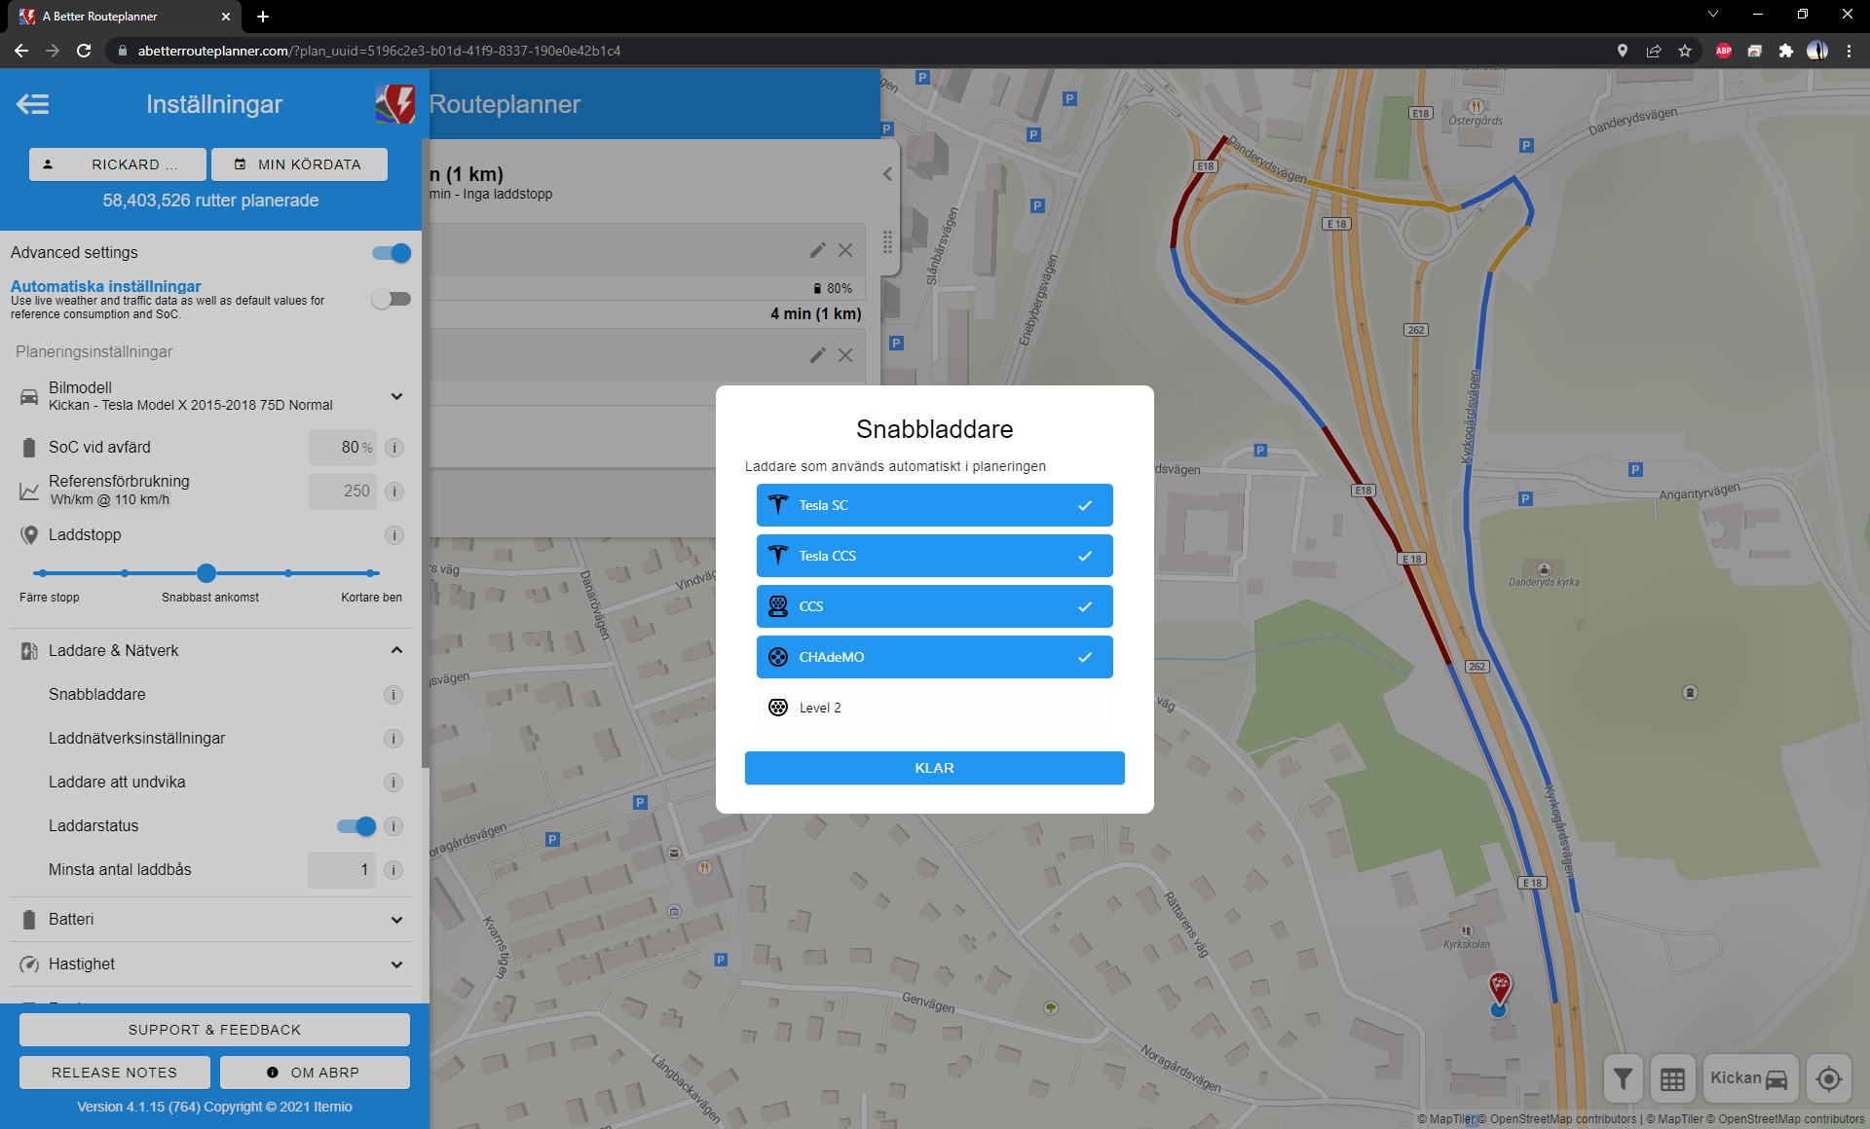
Task: Edit the first waypoint with pencil icon
Action: click(817, 250)
